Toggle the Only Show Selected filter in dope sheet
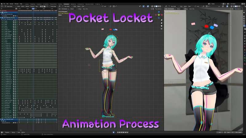The width and height of the screenshot is (246, 138). click(41, 6)
